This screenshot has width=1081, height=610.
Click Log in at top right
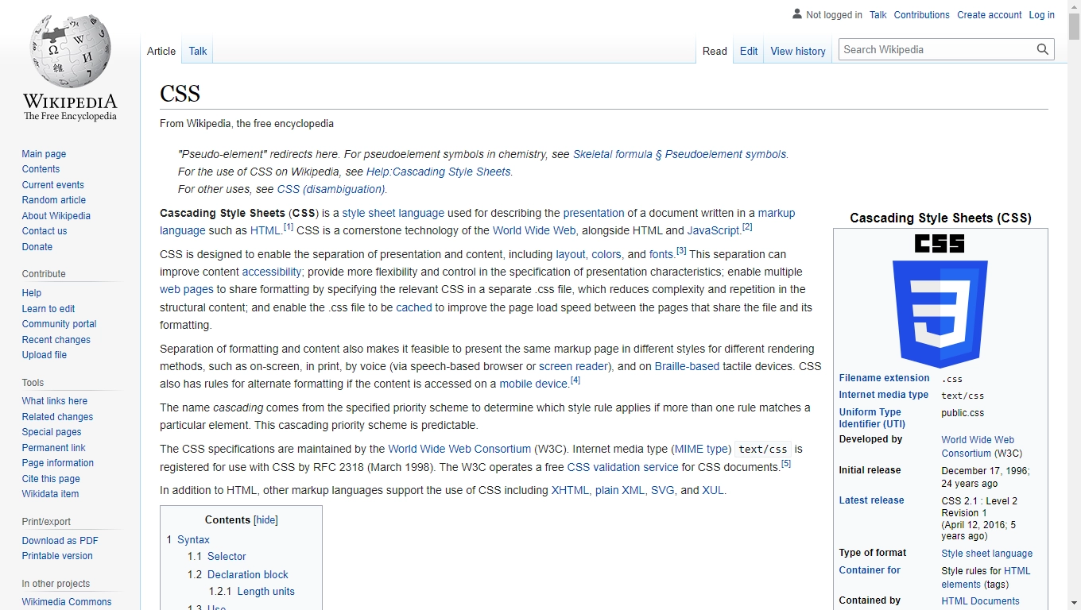tap(1041, 14)
